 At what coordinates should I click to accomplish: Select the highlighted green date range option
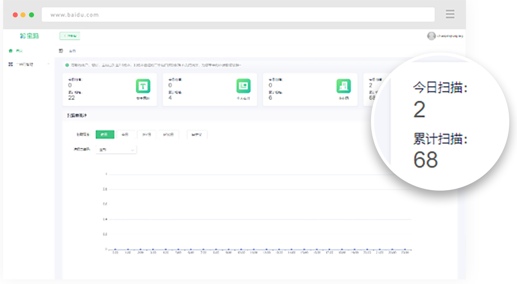pyautogui.click(x=105, y=135)
